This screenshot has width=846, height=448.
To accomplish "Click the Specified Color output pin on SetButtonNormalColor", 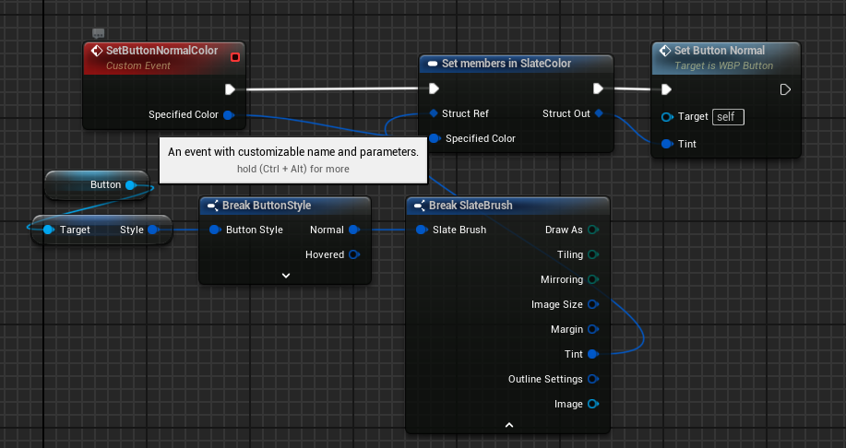I will click(x=229, y=115).
